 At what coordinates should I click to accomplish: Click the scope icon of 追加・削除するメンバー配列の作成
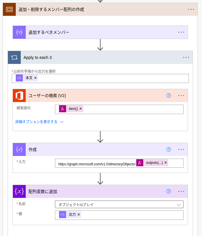pyautogui.click(x=9, y=9)
